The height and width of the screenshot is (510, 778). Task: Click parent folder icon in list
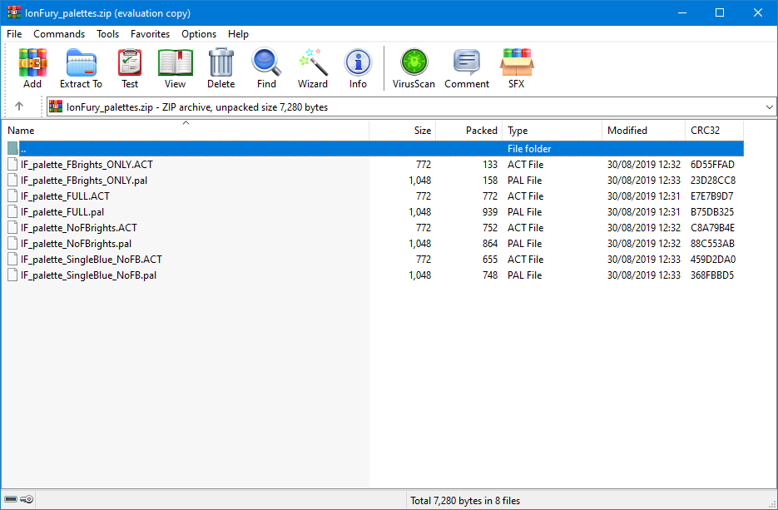(x=12, y=148)
